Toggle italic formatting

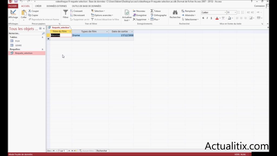207,18
